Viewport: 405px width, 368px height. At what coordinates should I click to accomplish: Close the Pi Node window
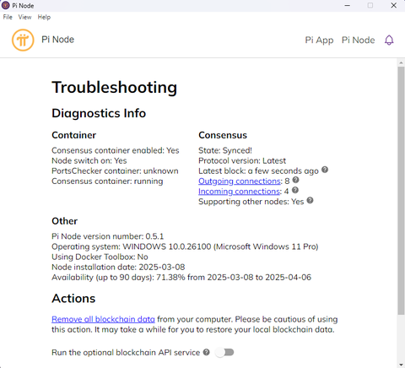(393, 5)
